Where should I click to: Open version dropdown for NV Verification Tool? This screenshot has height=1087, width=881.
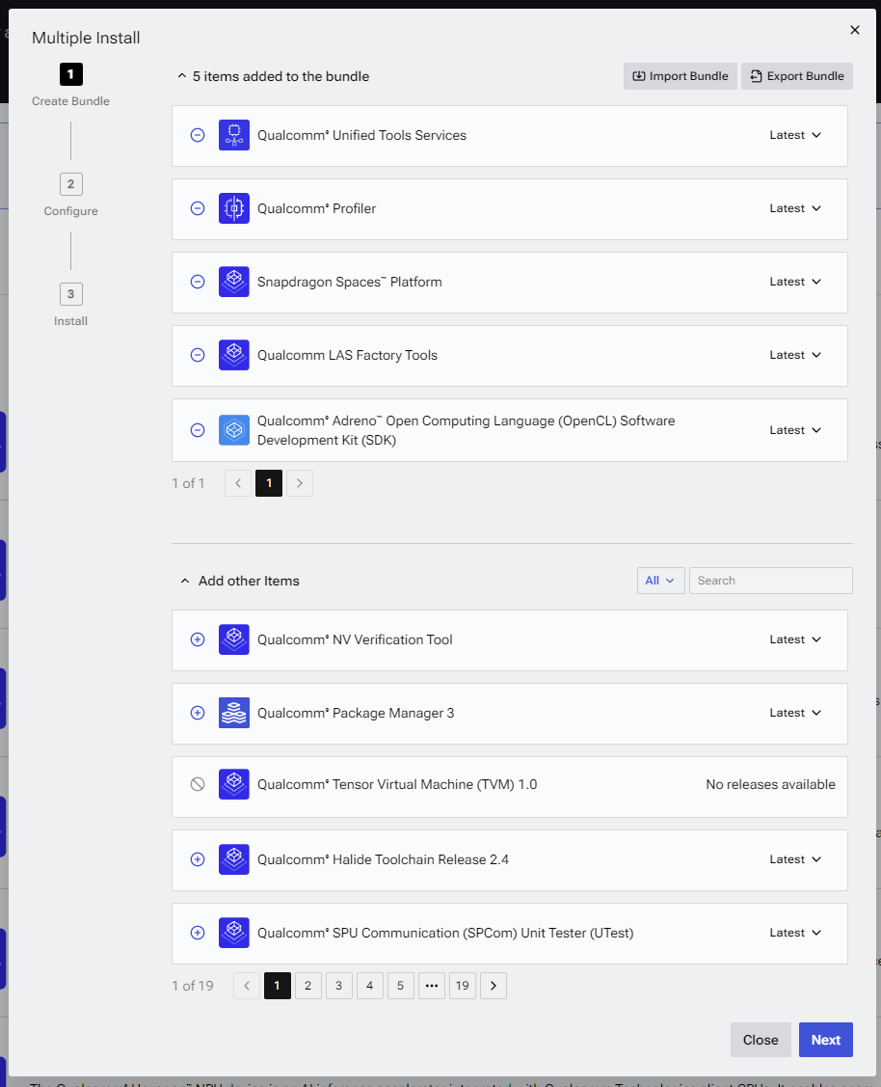click(795, 639)
